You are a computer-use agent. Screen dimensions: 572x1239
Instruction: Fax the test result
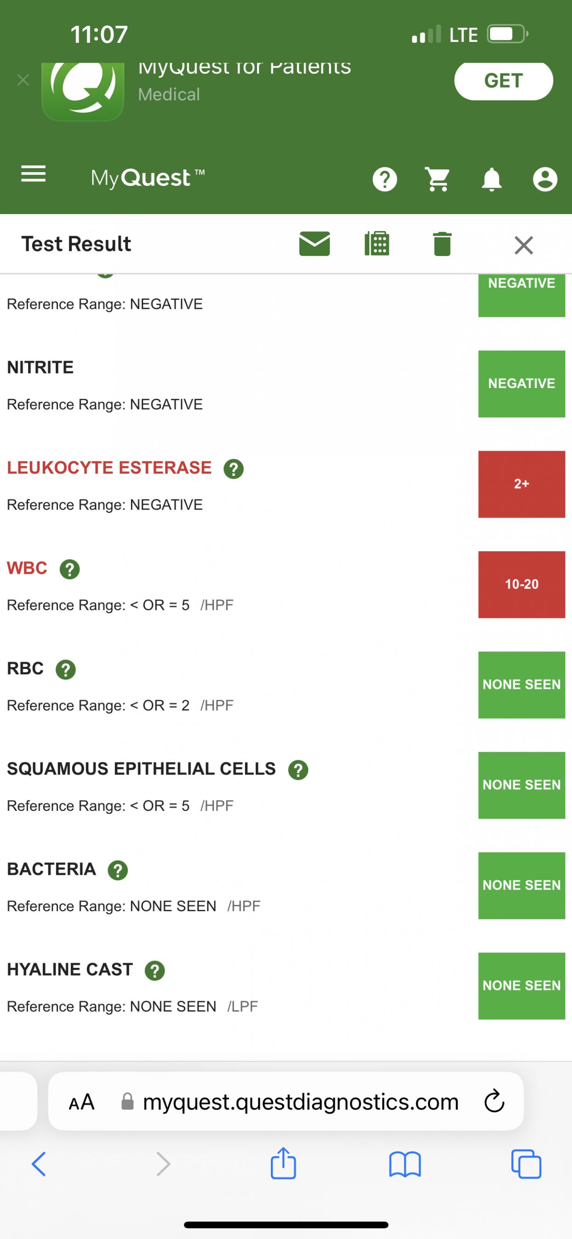[x=377, y=244]
